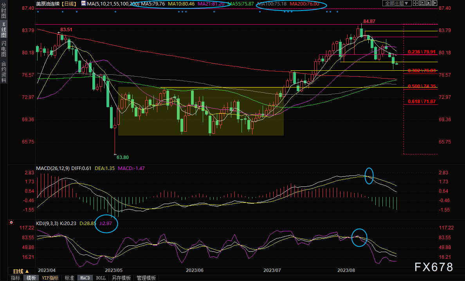The image size is (465, 281).
Task: Click the 63.80 low price label
Action: [123, 157]
